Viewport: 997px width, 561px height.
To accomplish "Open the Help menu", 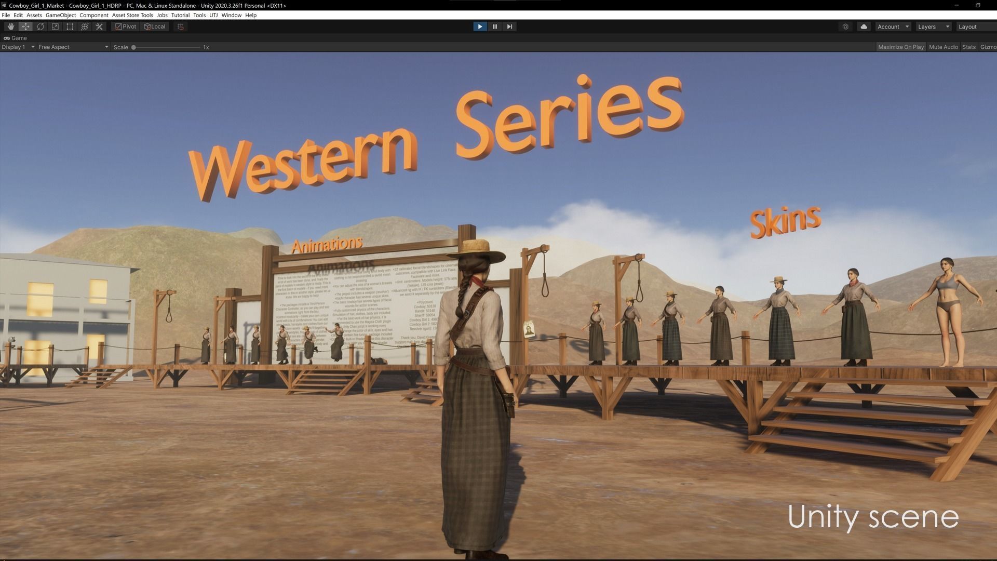I will pos(251,15).
